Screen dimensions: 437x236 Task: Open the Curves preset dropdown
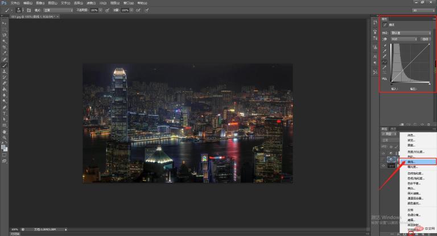[411, 33]
